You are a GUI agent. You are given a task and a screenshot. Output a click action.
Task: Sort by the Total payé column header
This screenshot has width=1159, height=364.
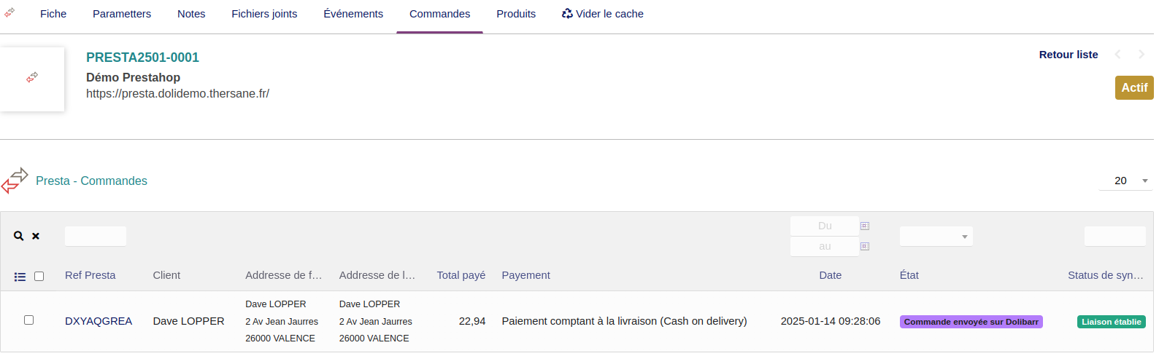tap(461, 275)
